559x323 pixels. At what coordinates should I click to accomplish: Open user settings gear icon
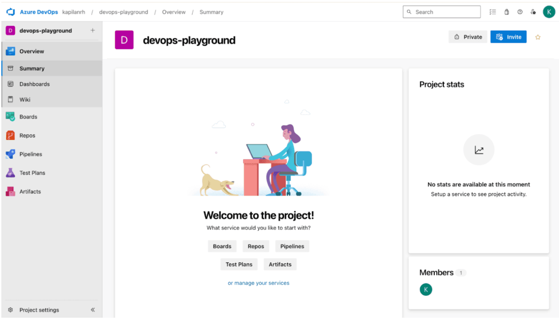pyautogui.click(x=533, y=12)
